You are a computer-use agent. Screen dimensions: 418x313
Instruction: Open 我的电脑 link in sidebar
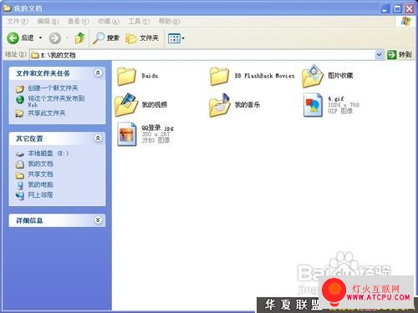click(40, 184)
